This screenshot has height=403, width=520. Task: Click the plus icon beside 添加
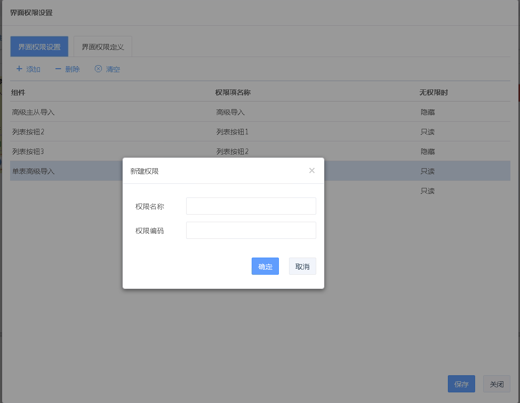[19, 69]
